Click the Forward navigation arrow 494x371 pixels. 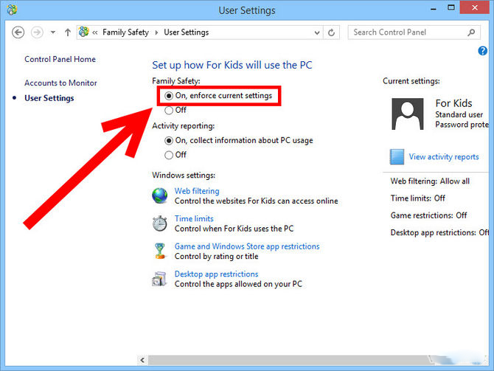(37, 32)
